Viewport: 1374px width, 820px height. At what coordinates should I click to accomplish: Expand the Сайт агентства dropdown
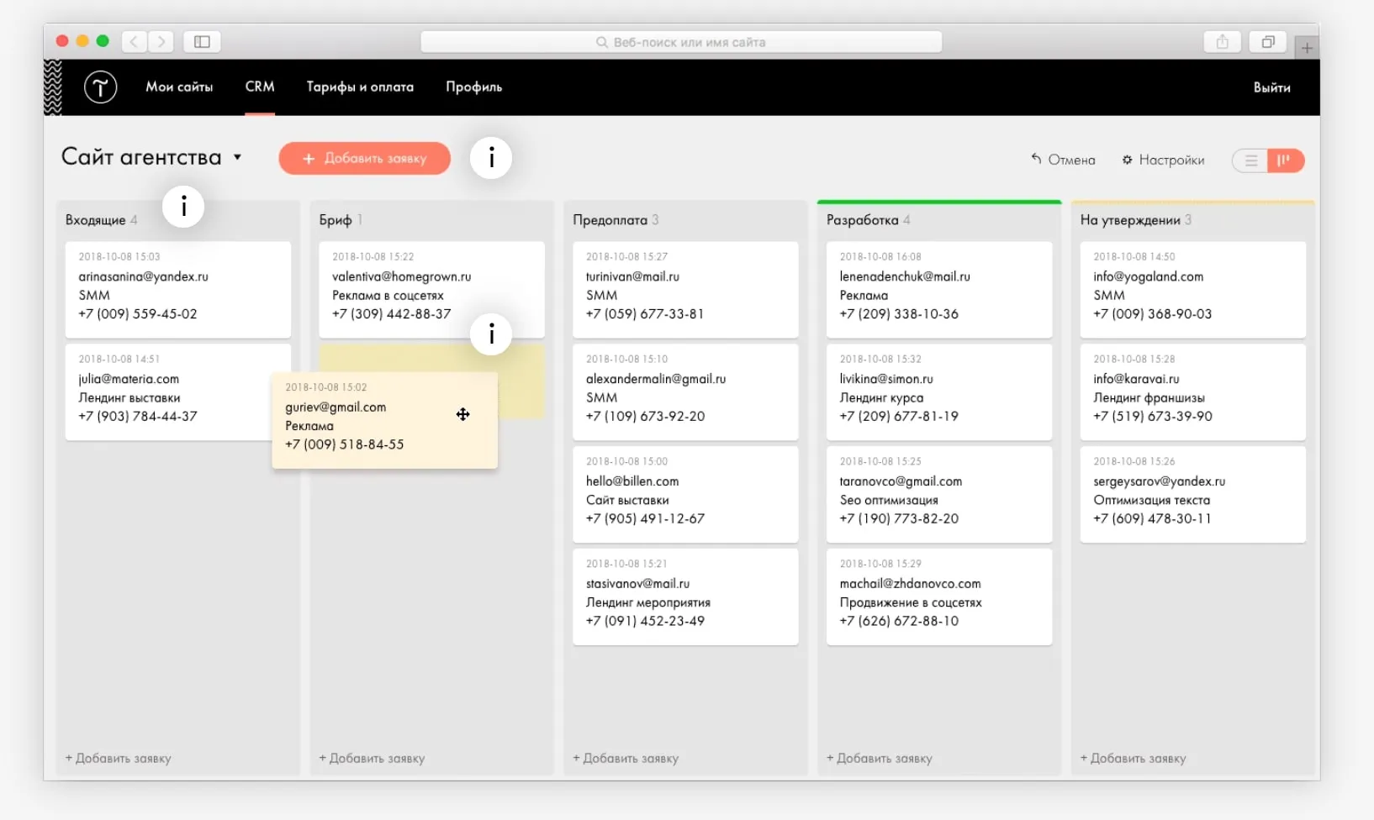coord(237,157)
